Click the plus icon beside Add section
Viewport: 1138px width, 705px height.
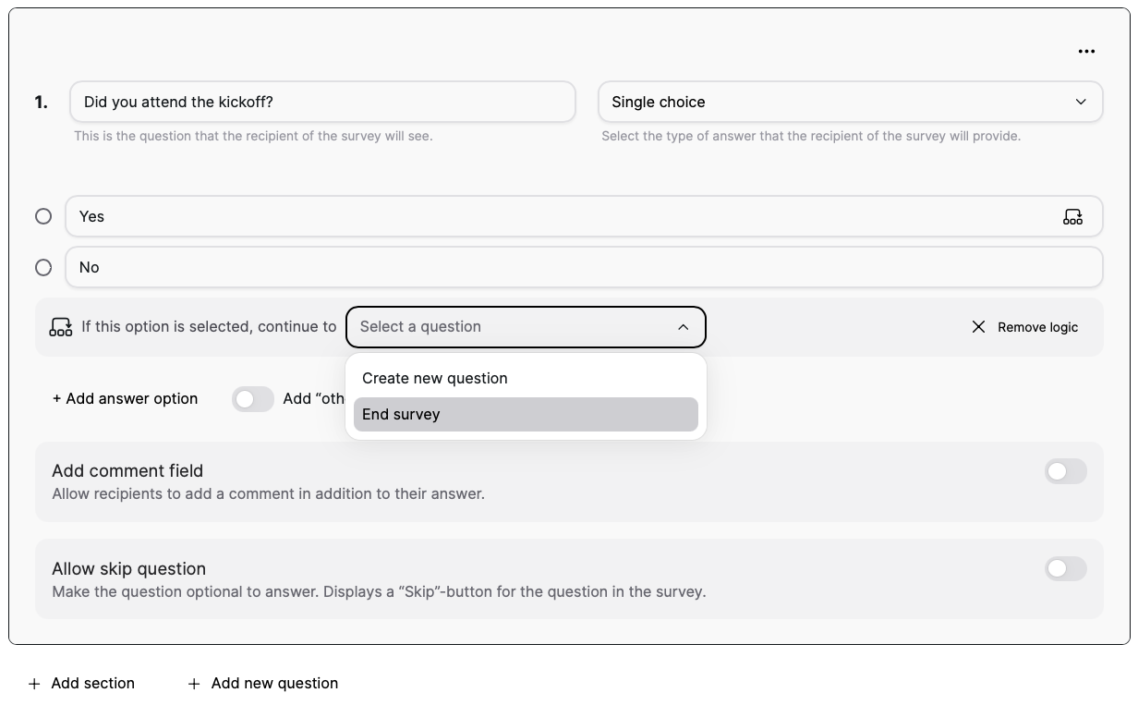[x=34, y=684]
